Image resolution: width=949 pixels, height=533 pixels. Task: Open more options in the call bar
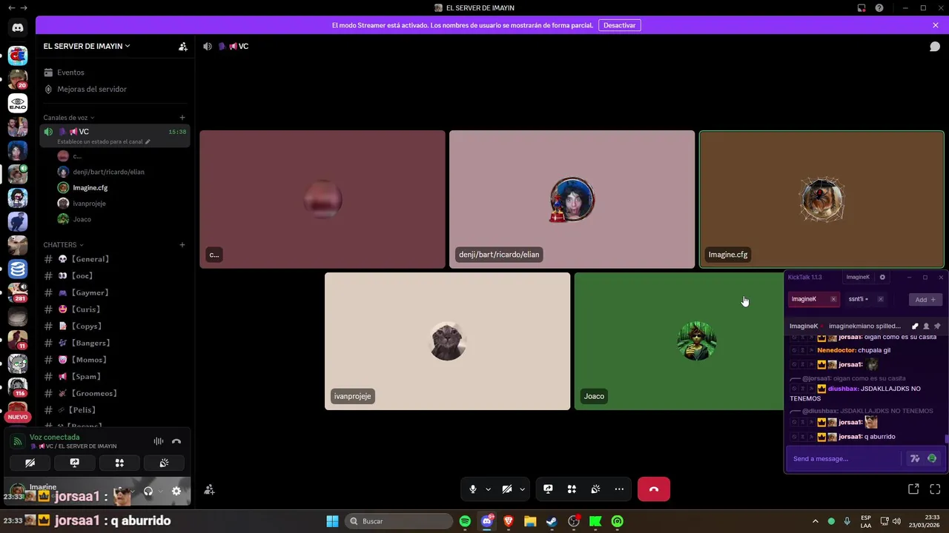click(x=619, y=489)
